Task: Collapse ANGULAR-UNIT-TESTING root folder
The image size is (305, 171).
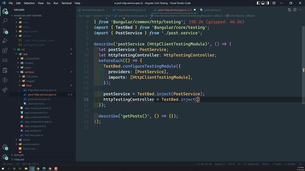Action: (27, 16)
